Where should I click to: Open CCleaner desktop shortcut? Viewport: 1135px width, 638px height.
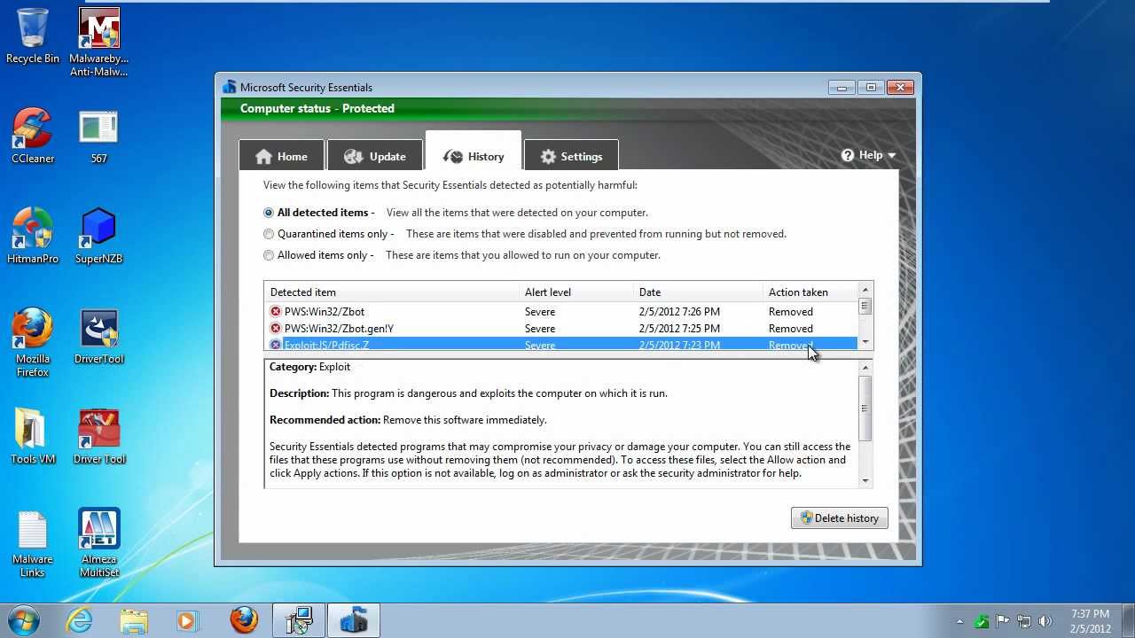click(33, 136)
